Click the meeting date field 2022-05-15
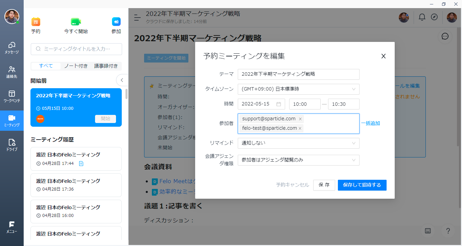462x246 pixels. [x=261, y=104]
